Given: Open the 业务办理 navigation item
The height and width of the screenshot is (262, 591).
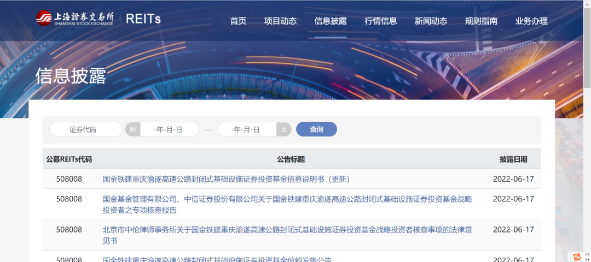Looking at the screenshot, I should 531,21.
